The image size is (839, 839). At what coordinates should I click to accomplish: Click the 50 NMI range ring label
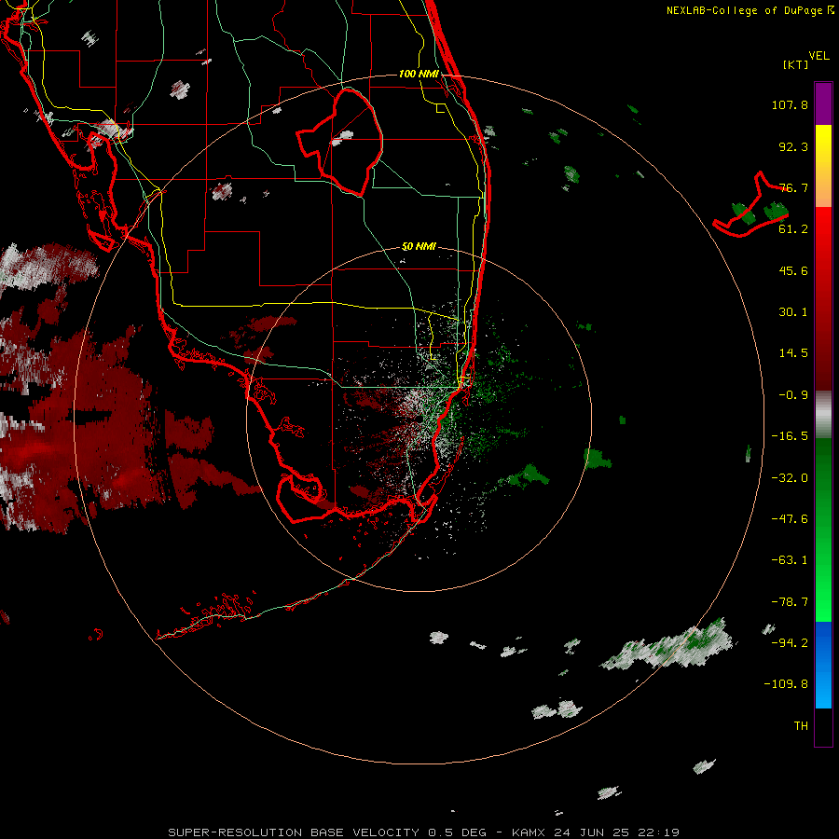click(419, 247)
